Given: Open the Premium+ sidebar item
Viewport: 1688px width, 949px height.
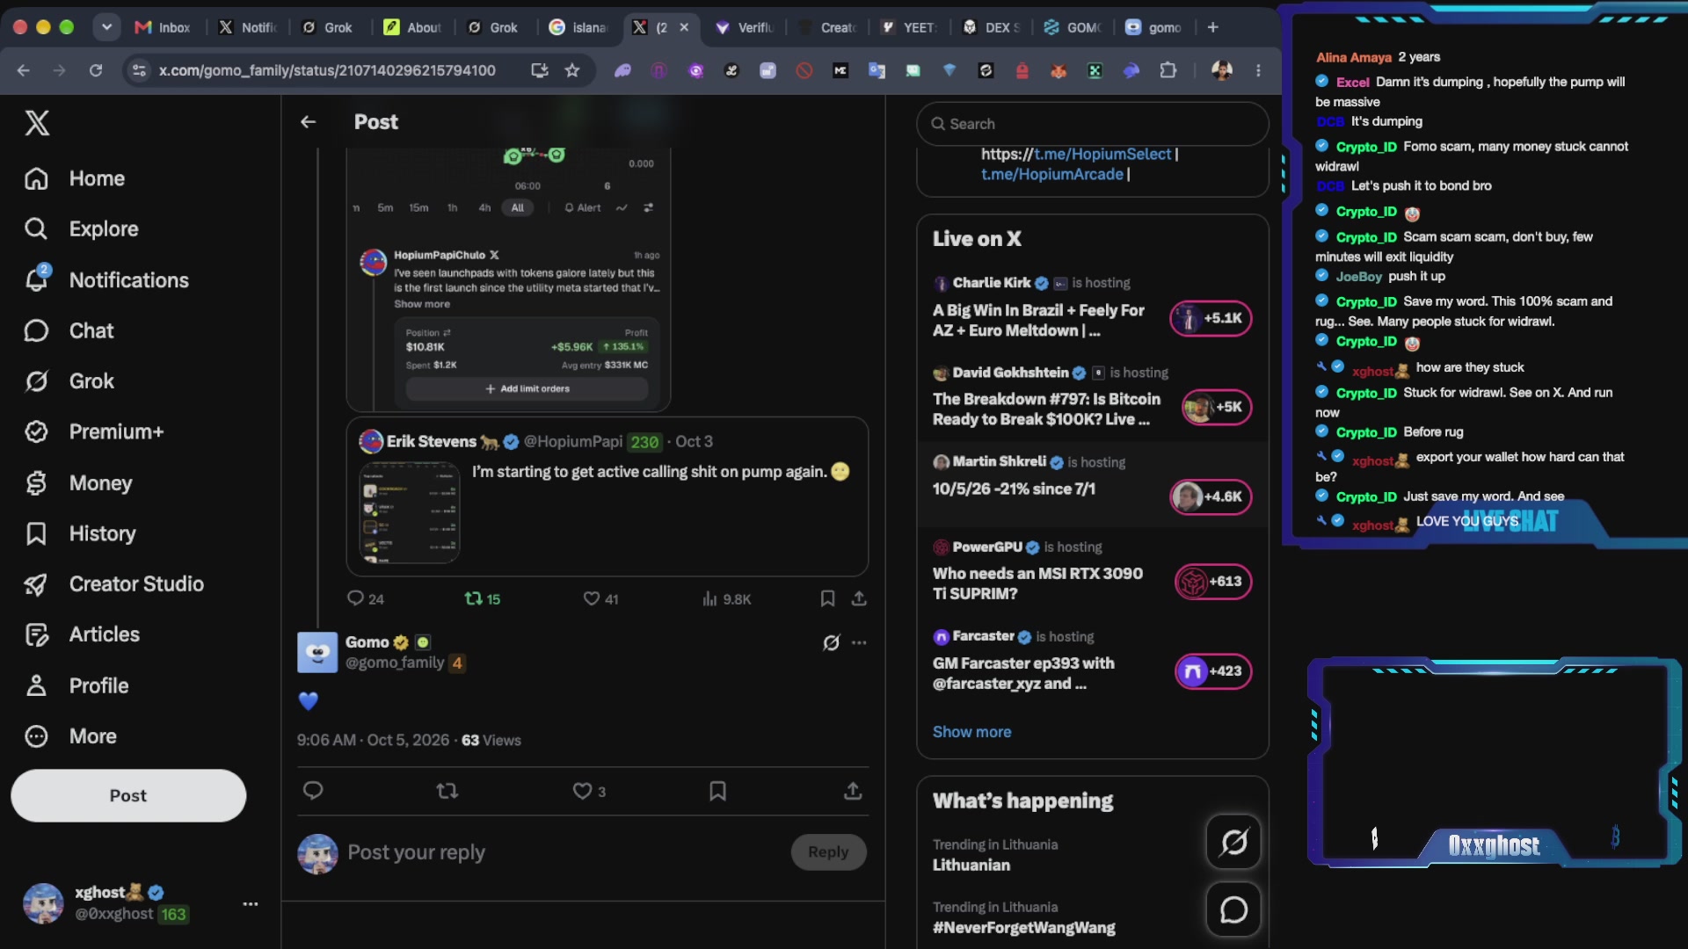Looking at the screenshot, I should click(x=94, y=432).
